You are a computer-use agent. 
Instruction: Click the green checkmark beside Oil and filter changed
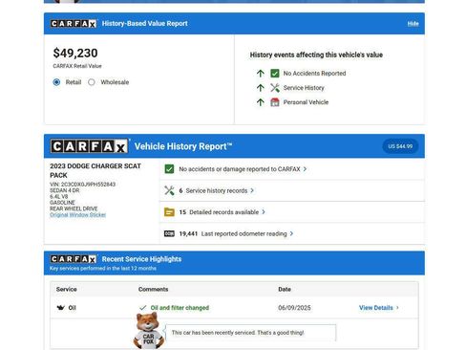[x=143, y=308]
